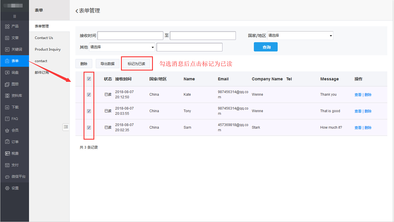Open the 国家/地区 dropdown
Image resolution: width=394 pixels, height=222 pixels.
pos(300,36)
